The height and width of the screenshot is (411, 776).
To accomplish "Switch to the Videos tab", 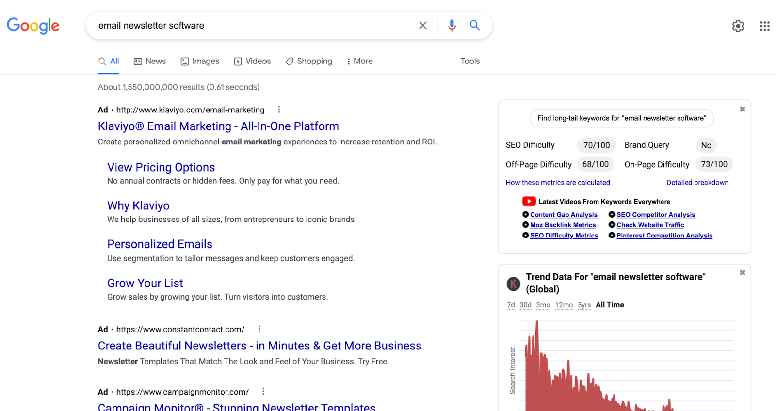I will 252,61.
